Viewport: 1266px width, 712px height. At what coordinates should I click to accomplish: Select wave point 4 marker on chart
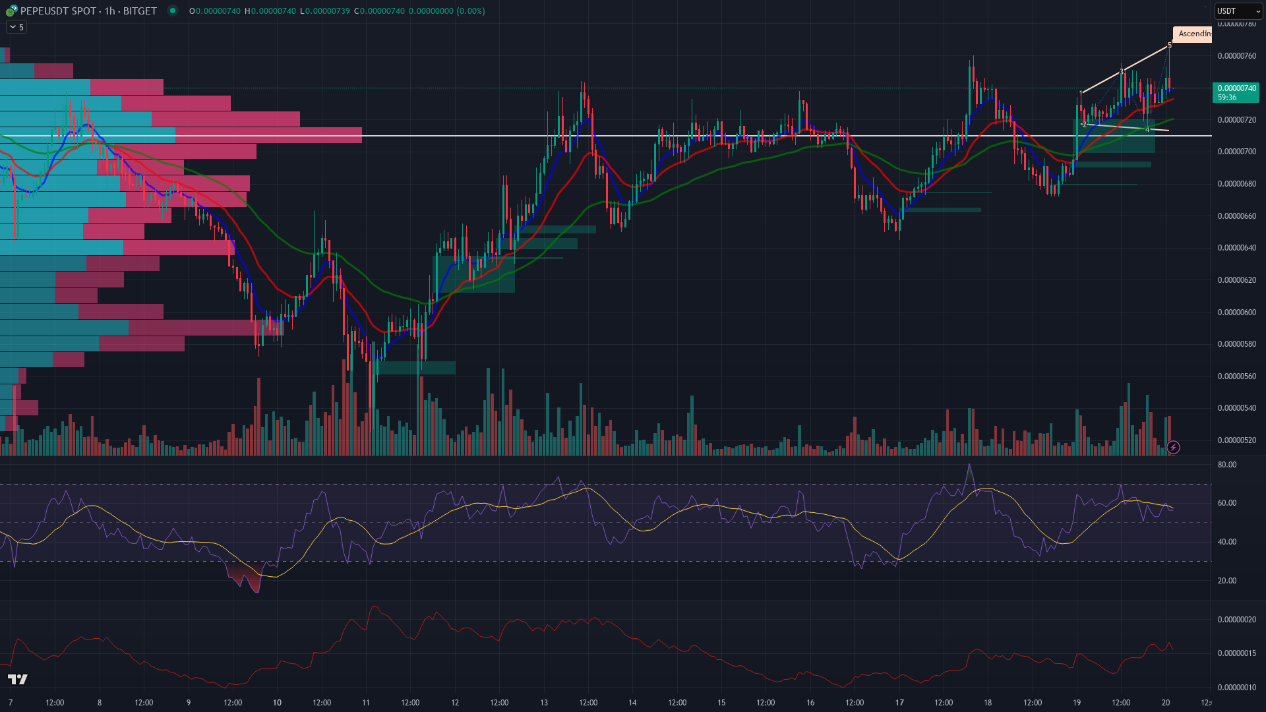[x=1147, y=130]
